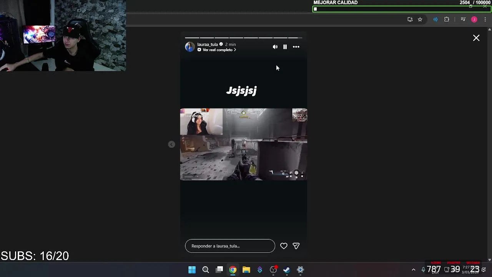Click the 'Jsjsjsj' story caption text

pyautogui.click(x=241, y=90)
